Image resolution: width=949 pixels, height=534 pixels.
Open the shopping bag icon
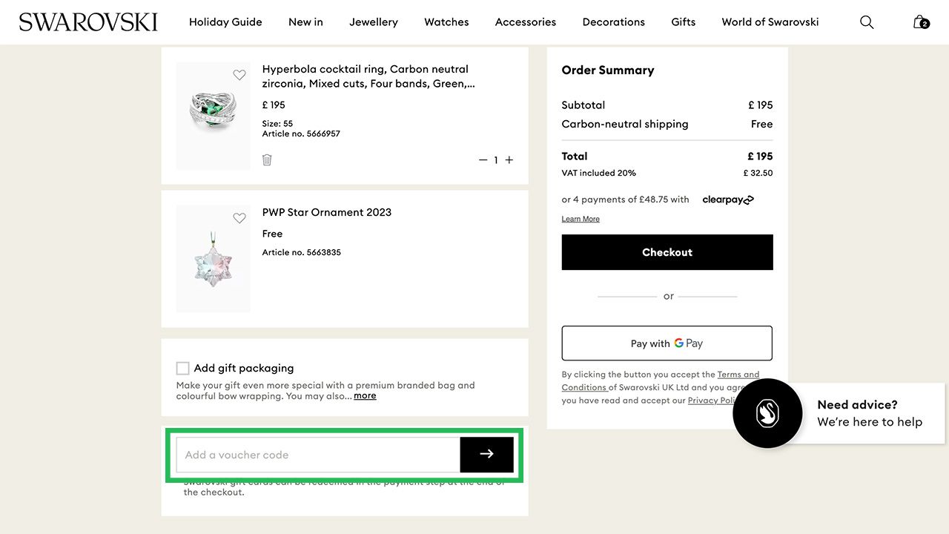[x=921, y=22]
